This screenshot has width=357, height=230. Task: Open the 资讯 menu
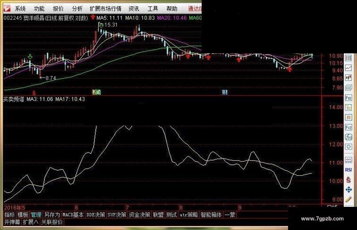134,9
